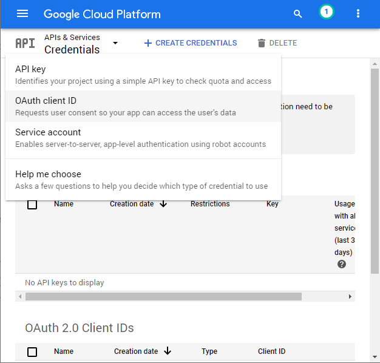Click the horizontal scrollbar thumb of API keys table

pyautogui.click(x=163, y=297)
